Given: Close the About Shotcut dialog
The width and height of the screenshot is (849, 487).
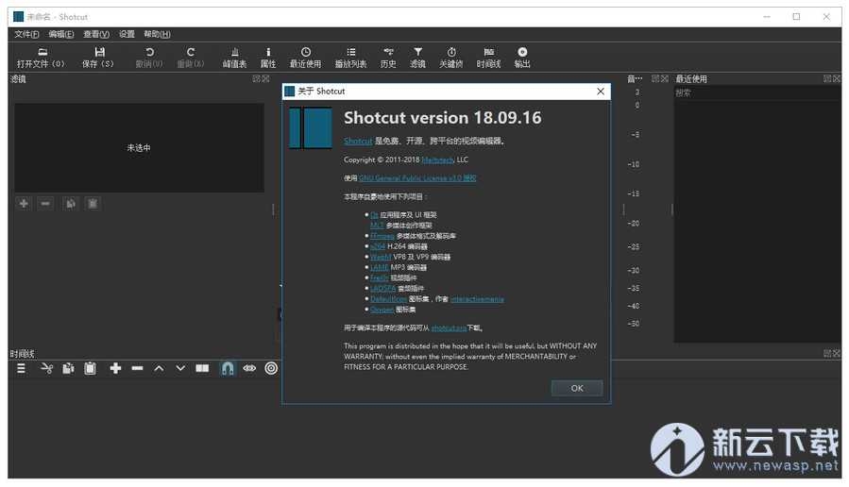Looking at the screenshot, I should 601,92.
